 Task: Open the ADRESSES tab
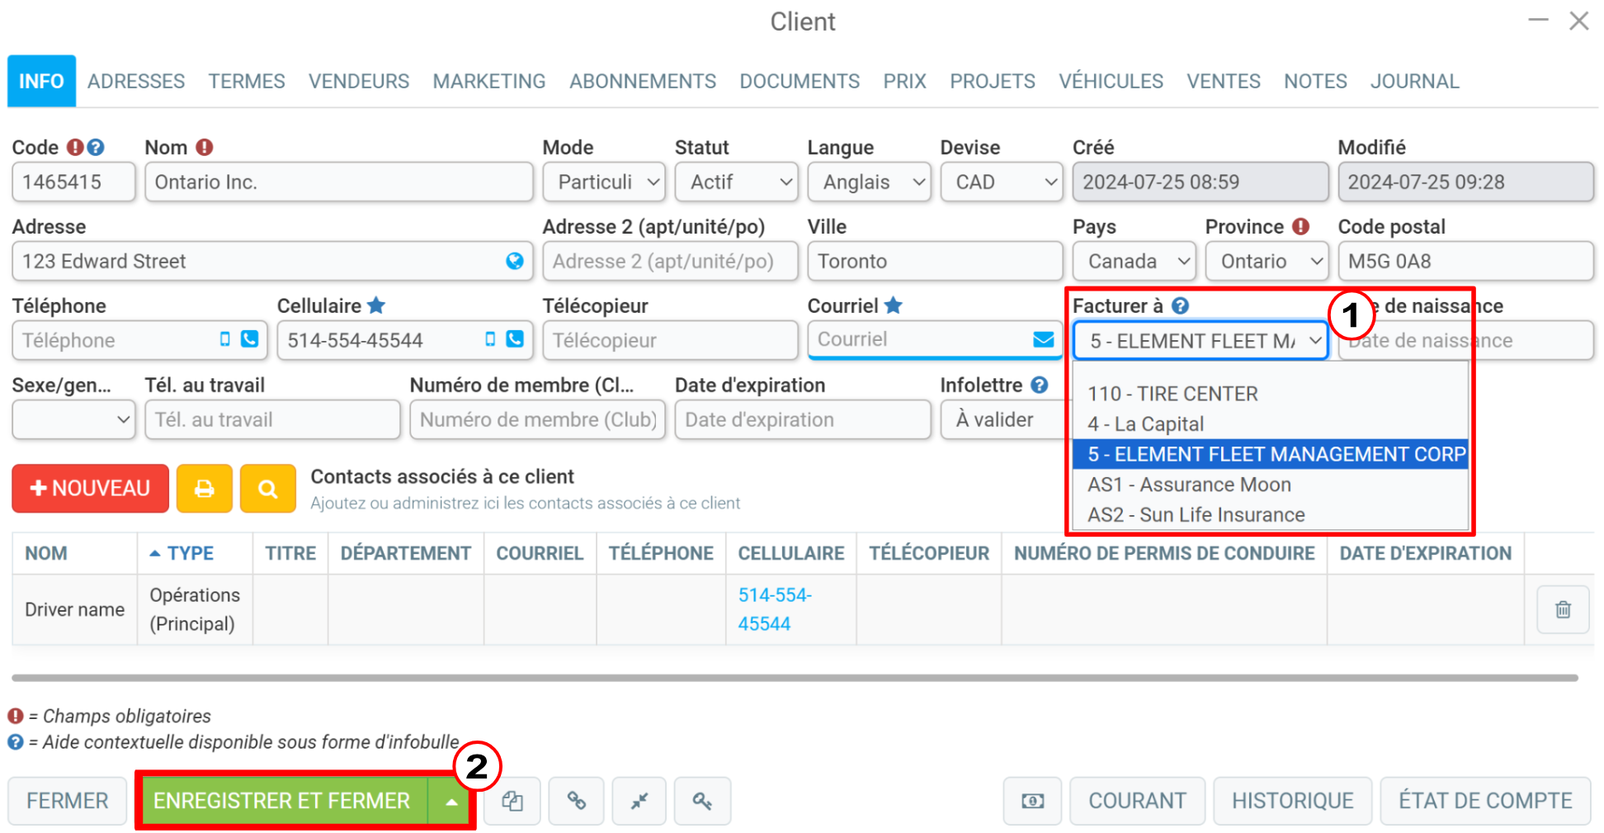[136, 81]
